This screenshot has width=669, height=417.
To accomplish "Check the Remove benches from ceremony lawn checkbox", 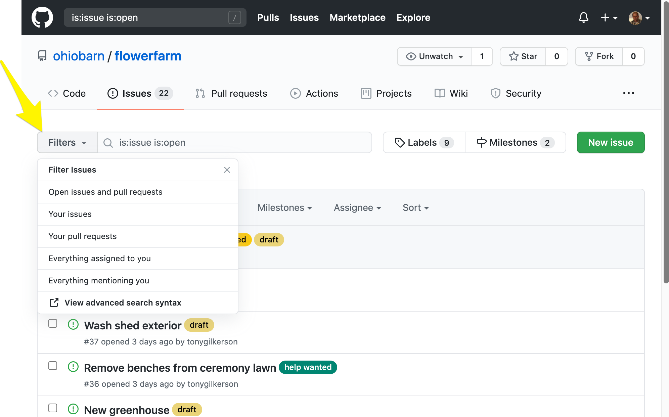I will pos(53,366).
